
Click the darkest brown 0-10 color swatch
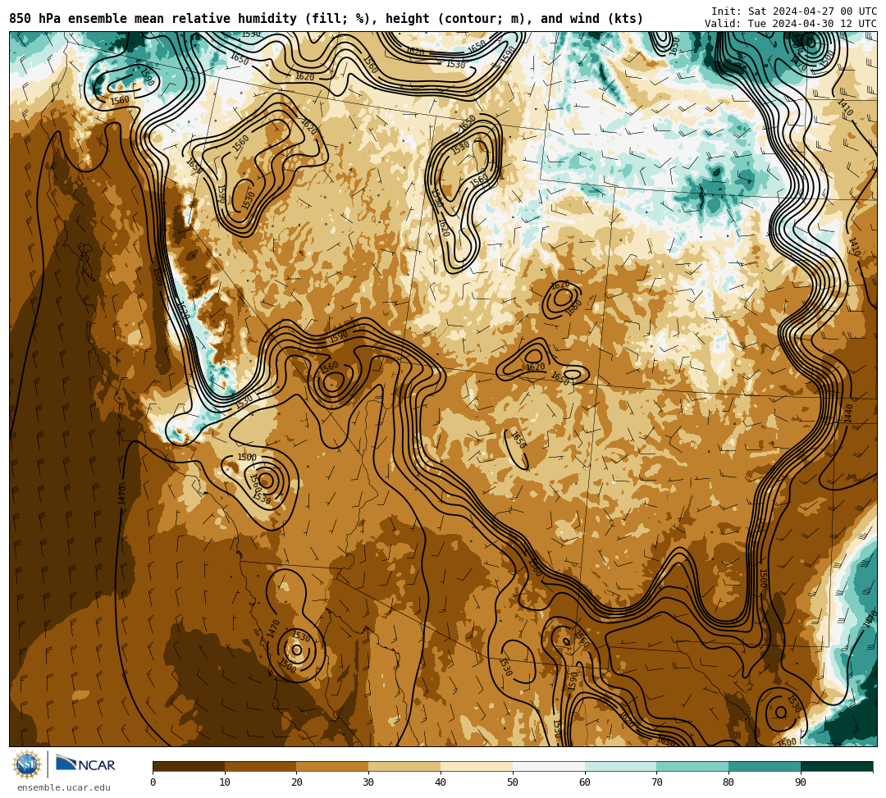189,766
